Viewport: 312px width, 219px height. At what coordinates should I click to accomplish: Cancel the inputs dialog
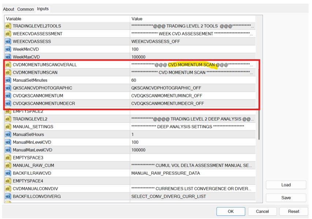click(262, 211)
